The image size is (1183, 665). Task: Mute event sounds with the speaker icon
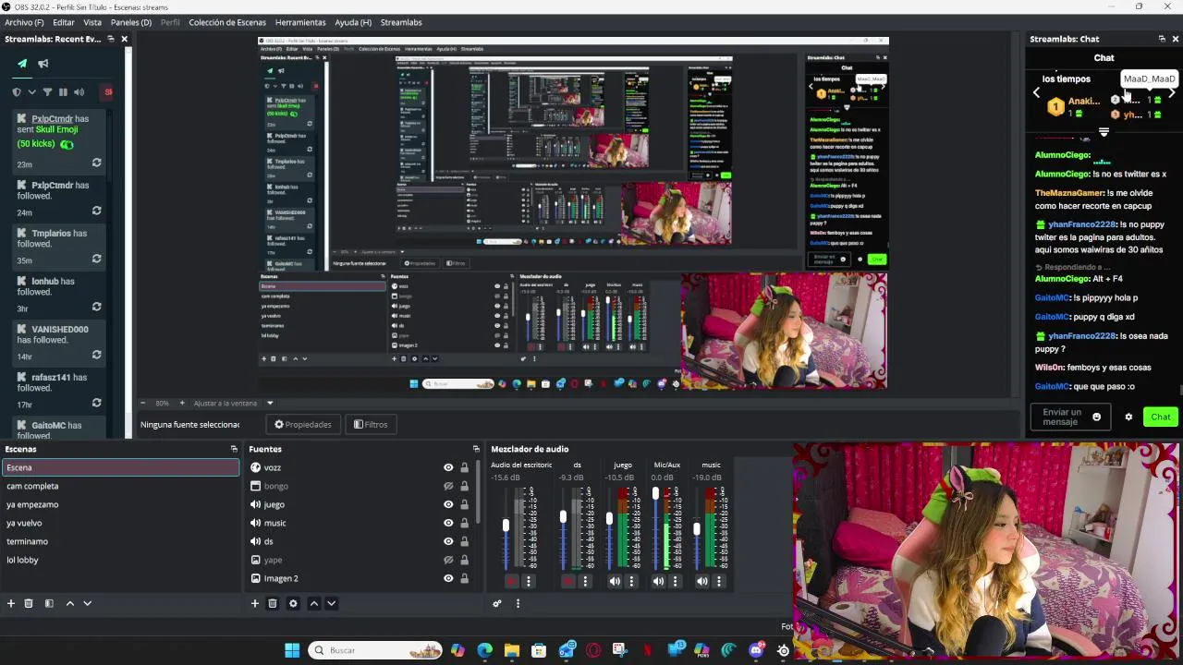click(x=79, y=92)
